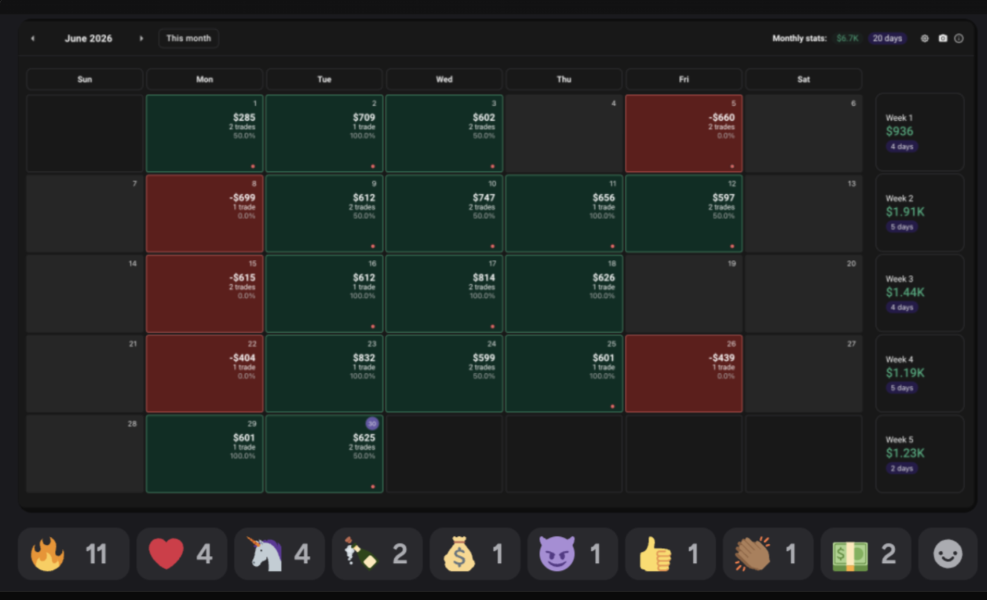The image size is (987, 600).
Task: Click the money bag reaction
Action: 475,554
